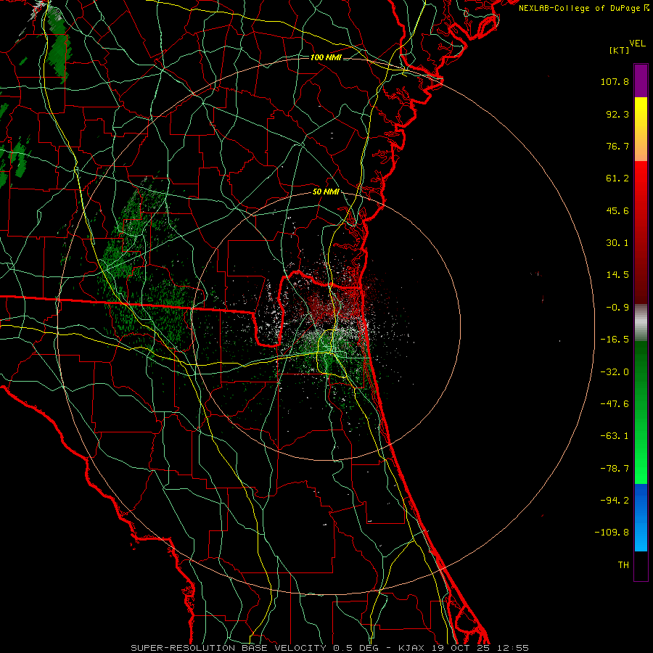Select the 107.8 legend value
Viewport: 653px width, 653px height.
point(615,81)
